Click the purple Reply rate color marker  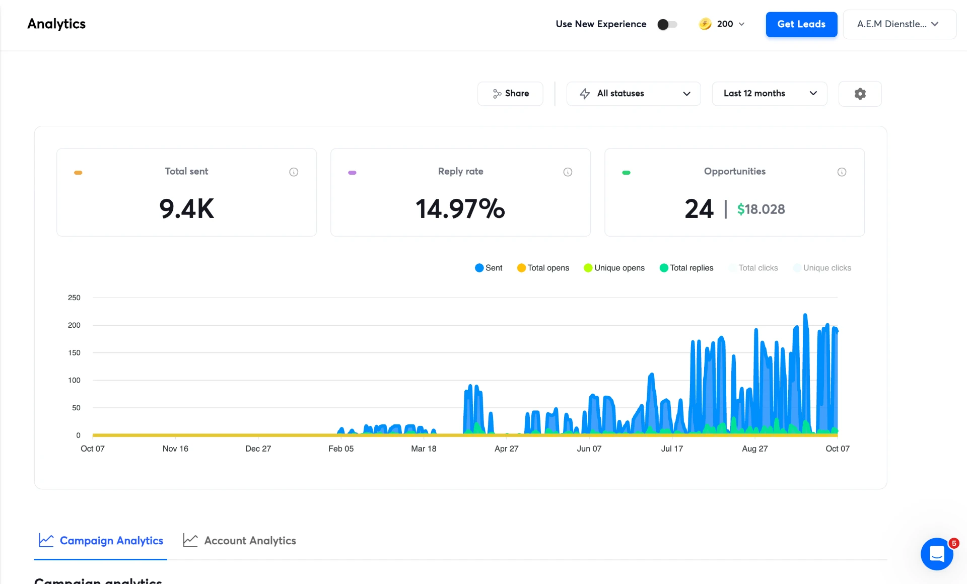tap(352, 173)
